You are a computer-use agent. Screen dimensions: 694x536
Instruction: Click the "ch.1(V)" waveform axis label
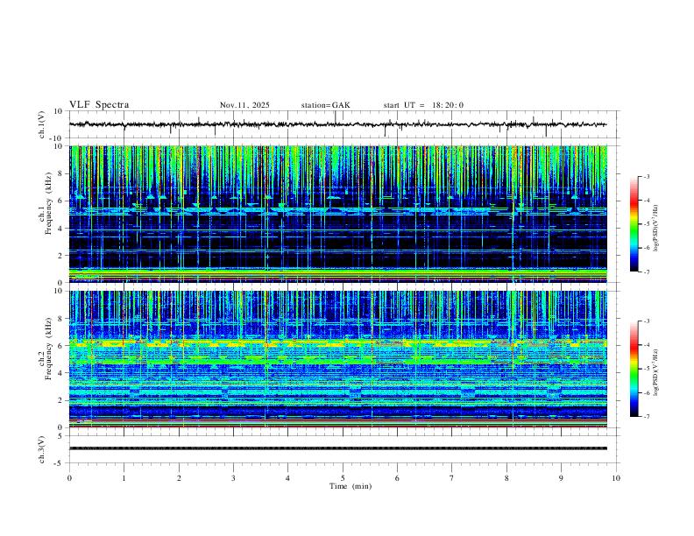click(42, 124)
